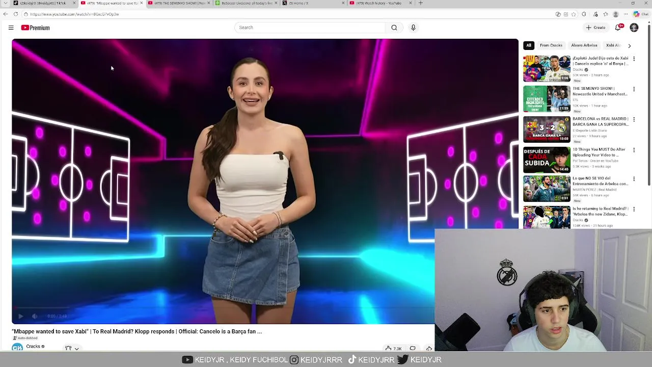This screenshot has width=652, height=367.
Task: Focus the YouTube search box
Action: [x=310, y=28]
